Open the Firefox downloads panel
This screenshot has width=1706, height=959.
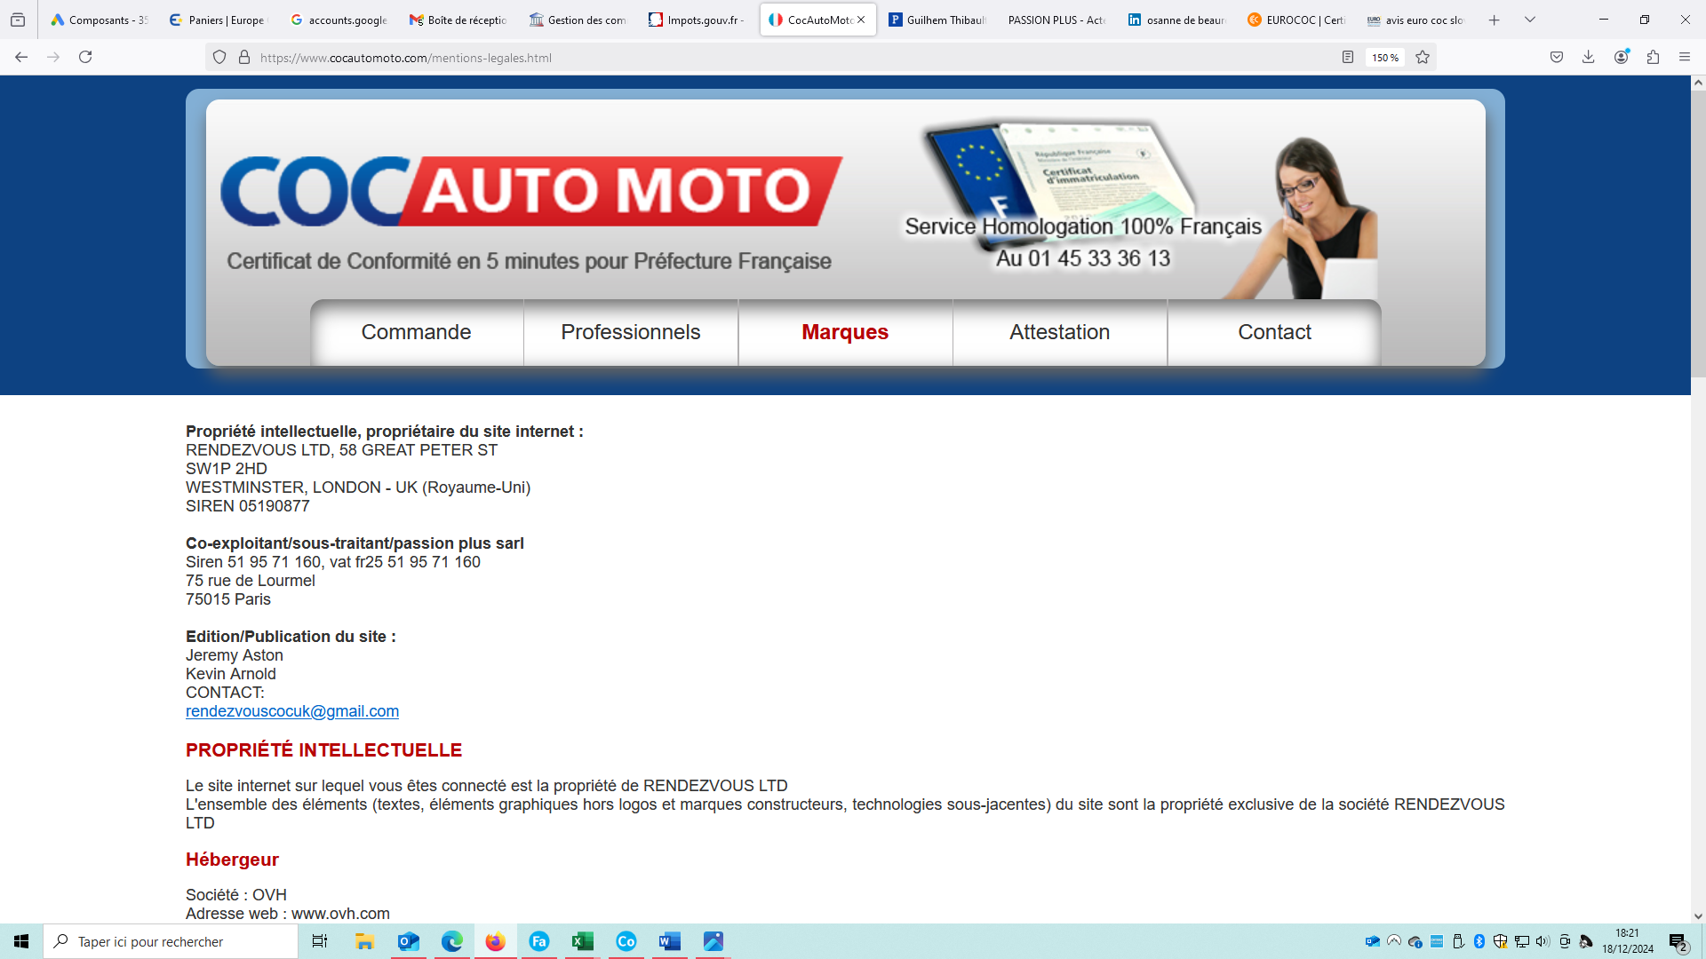(x=1589, y=57)
